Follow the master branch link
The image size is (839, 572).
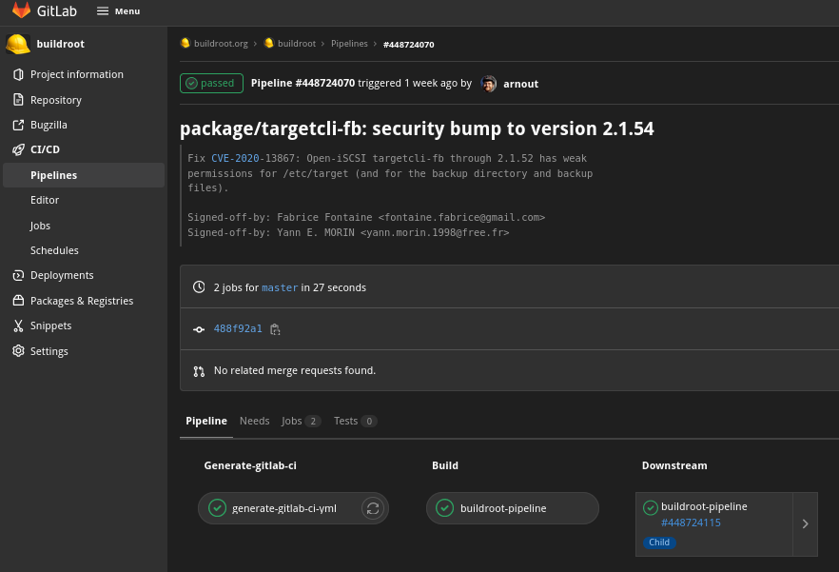[x=280, y=287]
